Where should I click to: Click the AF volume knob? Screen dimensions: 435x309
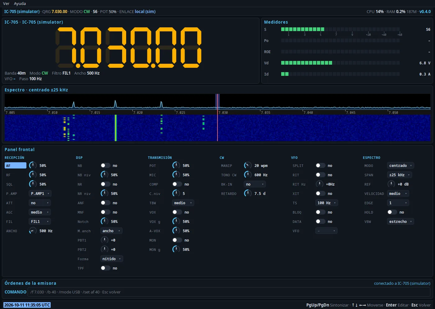[33, 165]
